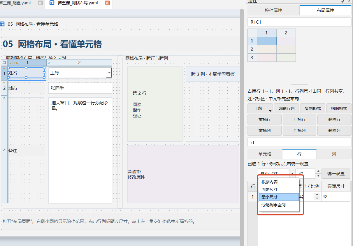This screenshot has width=353, height=246.
Task: Click the 跨 3 列 · 本周学习看板 cell
Action: pos(213,74)
